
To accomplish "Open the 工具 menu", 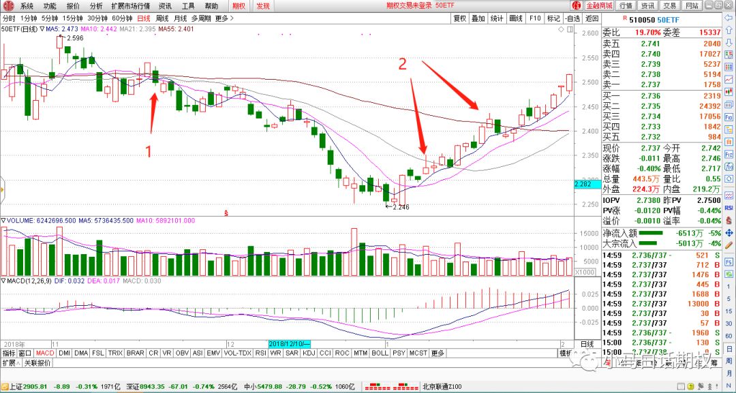I will 188,5.
